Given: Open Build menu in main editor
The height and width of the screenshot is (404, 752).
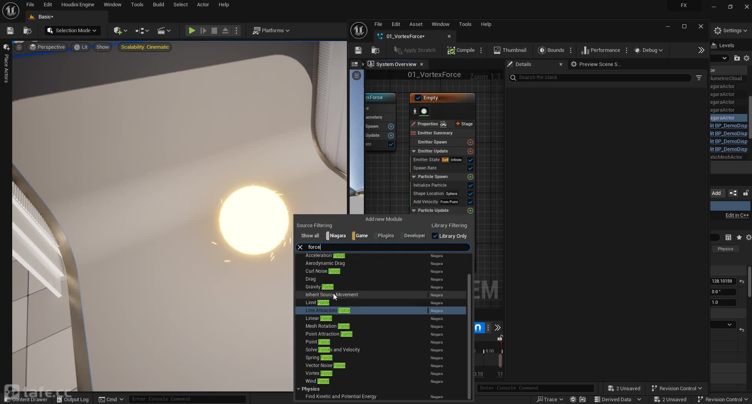Looking at the screenshot, I should pyautogui.click(x=159, y=5).
